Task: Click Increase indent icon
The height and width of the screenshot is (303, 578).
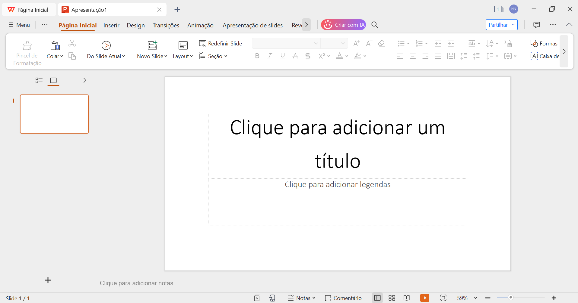Action: (x=451, y=43)
